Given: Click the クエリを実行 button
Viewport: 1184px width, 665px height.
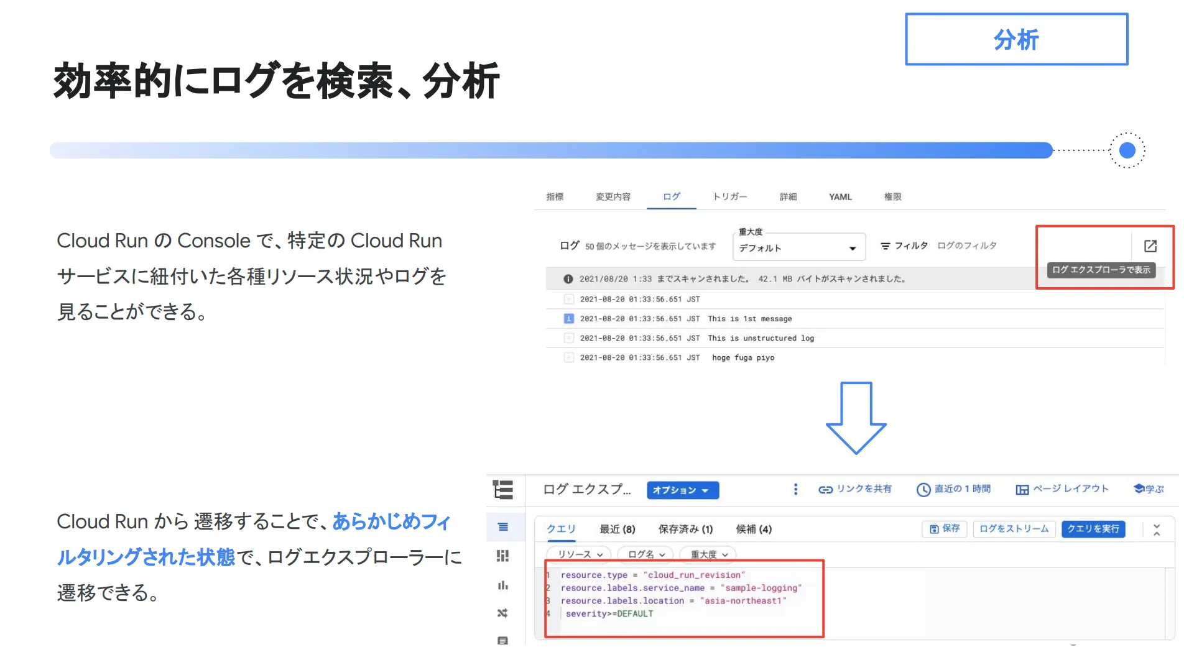Looking at the screenshot, I should coord(1093,529).
